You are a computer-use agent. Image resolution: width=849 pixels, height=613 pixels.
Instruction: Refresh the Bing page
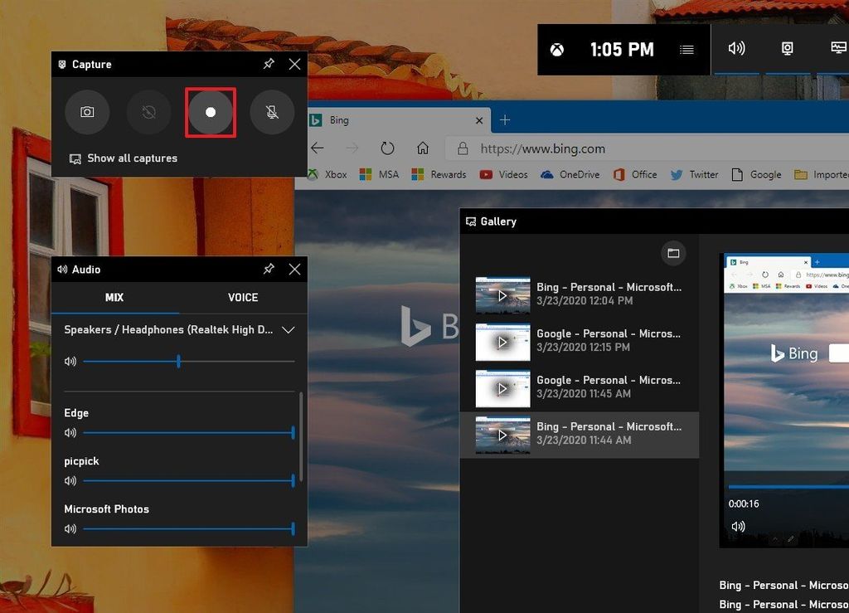click(x=387, y=148)
